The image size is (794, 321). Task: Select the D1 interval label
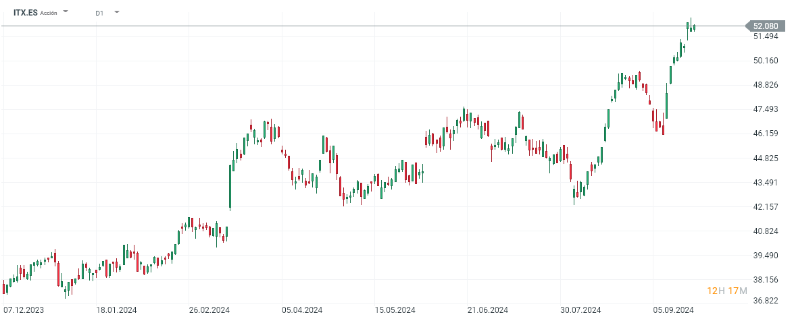99,13
